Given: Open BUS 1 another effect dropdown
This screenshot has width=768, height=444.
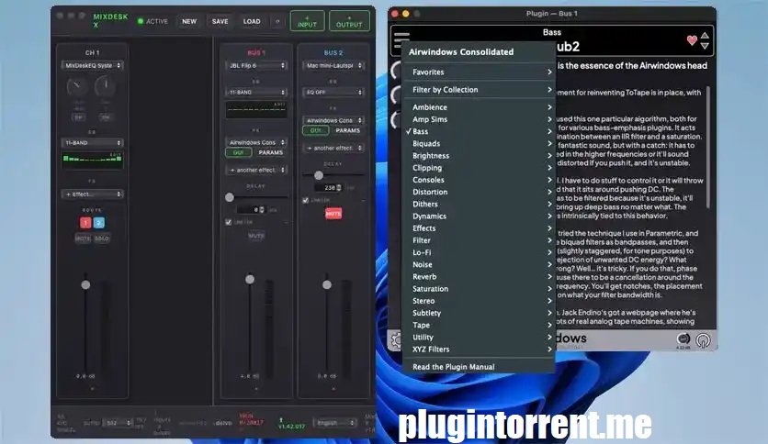Looking at the screenshot, I should 256,170.
